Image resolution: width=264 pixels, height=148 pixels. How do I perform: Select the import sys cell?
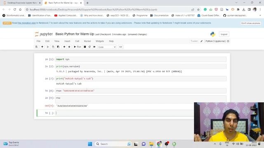(141, 59)
